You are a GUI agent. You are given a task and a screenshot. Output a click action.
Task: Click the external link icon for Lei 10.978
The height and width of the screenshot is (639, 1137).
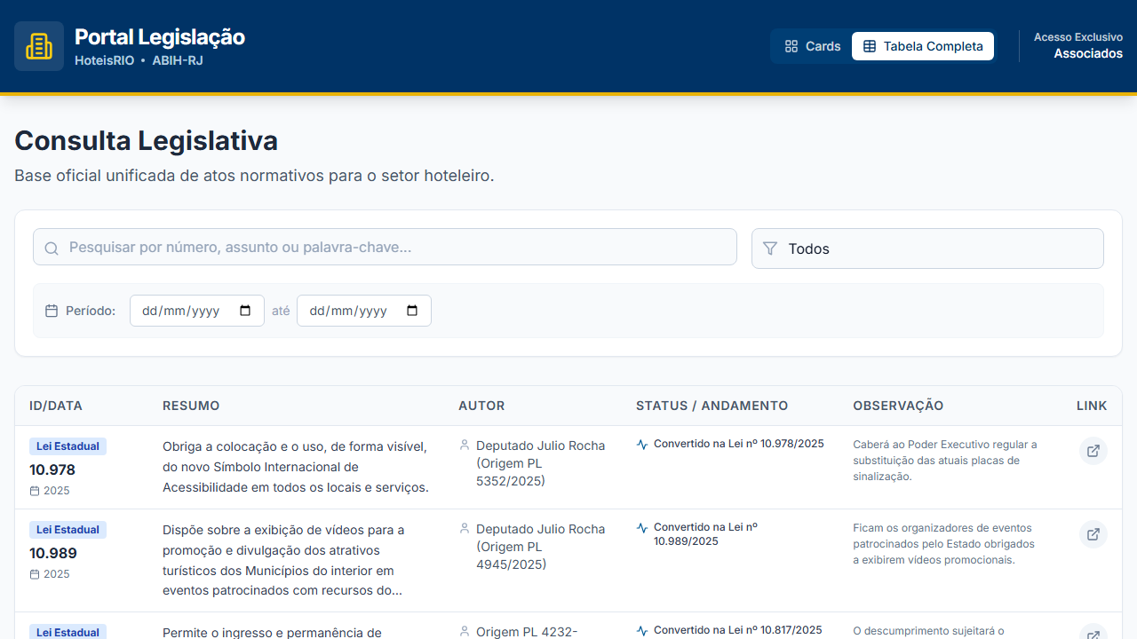[x=1093, y=451]
